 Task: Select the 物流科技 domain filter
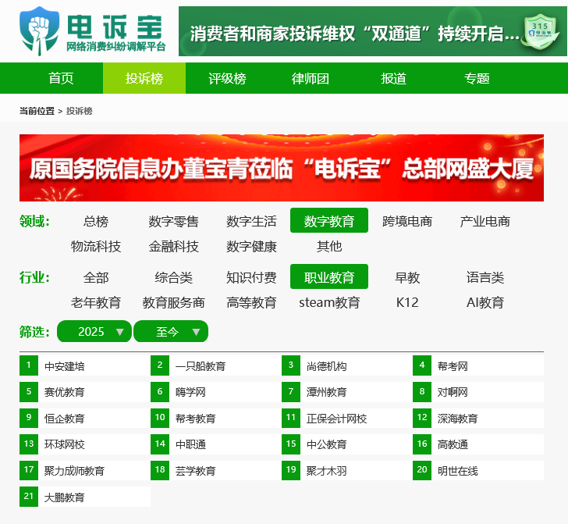pos(96,246)
